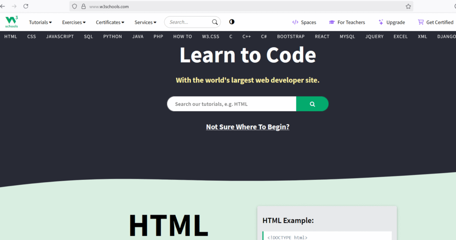Click the Learn to Code heading

tap(248, 55)
